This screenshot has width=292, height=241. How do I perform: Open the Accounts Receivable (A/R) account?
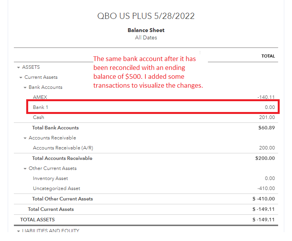(x=63, y=148)
